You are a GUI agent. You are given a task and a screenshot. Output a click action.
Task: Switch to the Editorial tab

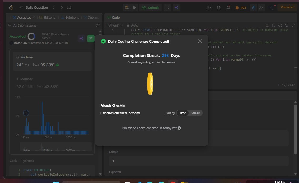(x=48, y=18)
